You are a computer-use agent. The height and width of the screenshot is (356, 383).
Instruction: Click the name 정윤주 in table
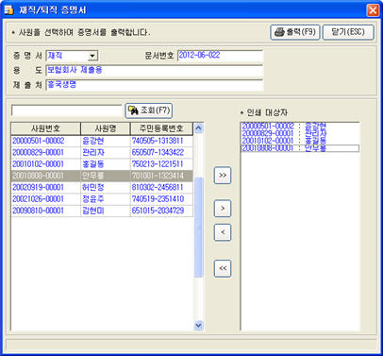tap(93, 199)
